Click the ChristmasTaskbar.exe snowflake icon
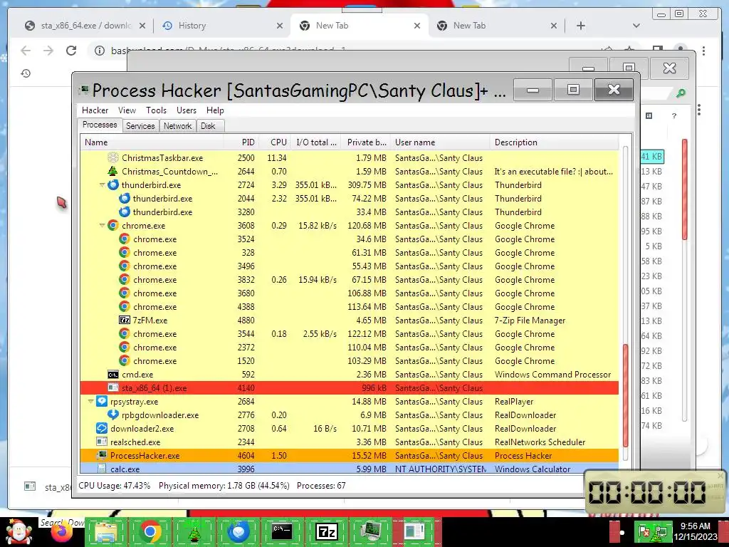This screenshot has height=547, width=729. pos(113,157)
